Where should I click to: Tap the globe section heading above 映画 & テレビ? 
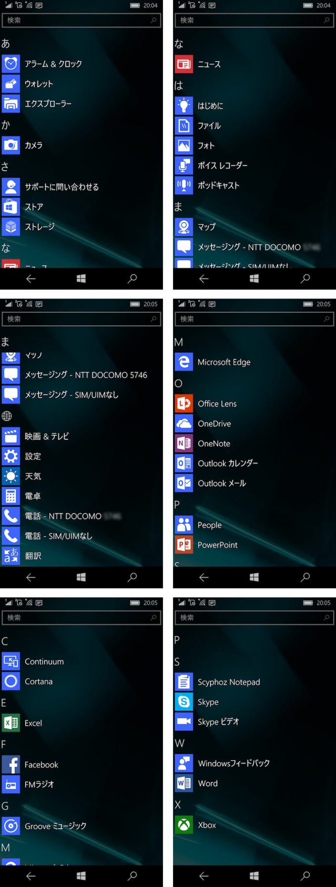(x=7, y=416)
